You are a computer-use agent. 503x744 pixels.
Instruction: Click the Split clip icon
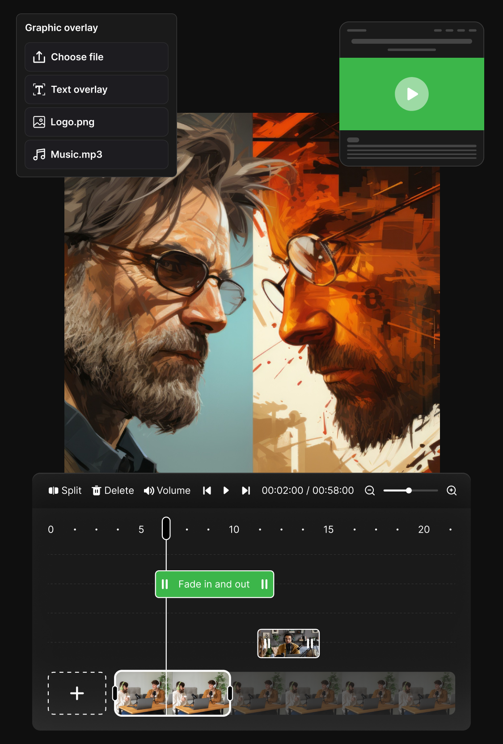tap(54, 491)
